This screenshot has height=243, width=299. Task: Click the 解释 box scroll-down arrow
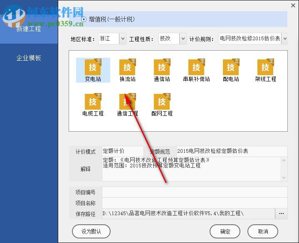(284, 178)
